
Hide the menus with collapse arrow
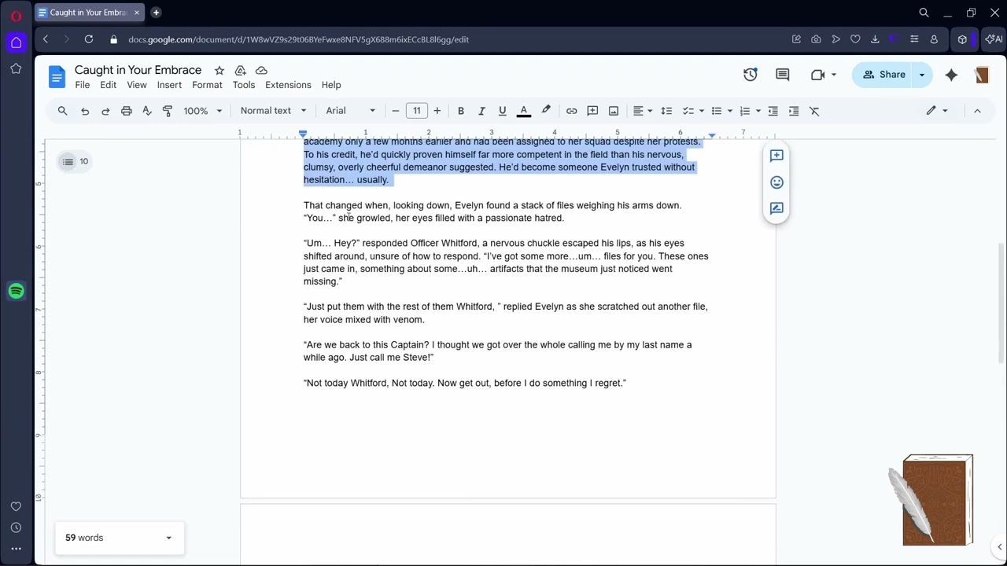[977, 111]
